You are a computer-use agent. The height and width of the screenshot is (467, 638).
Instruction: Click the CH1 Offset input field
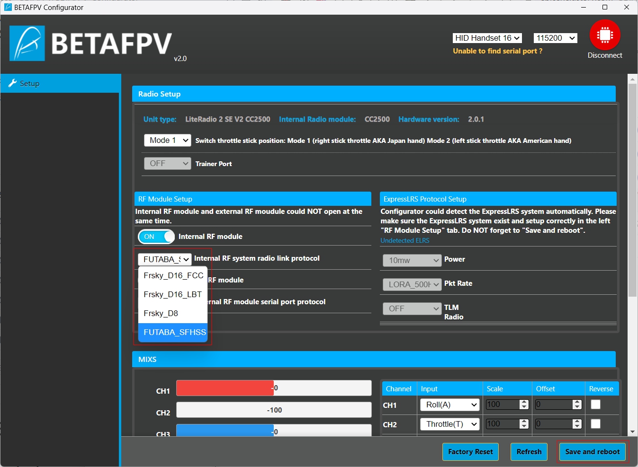(x=554, y=405)
